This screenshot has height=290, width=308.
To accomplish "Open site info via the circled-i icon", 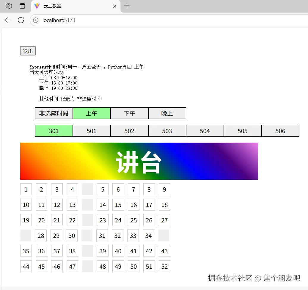I will 35,20.
